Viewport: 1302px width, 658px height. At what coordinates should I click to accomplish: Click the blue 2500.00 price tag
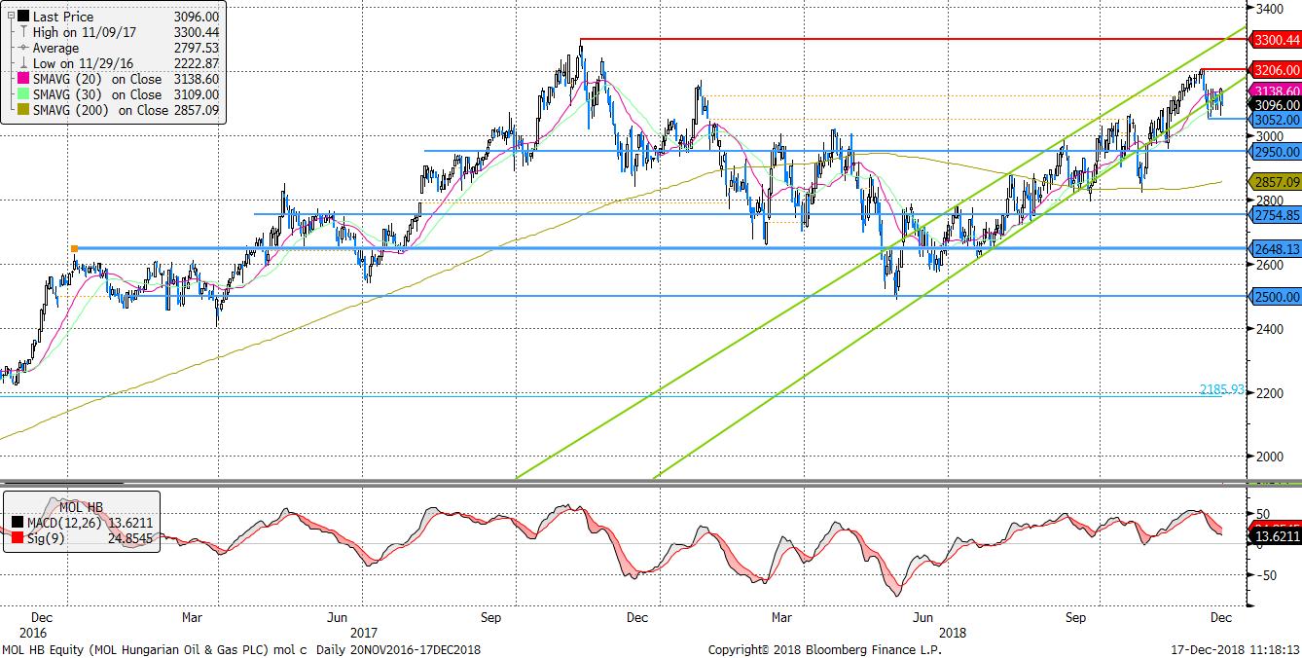tap(1275, 296)
